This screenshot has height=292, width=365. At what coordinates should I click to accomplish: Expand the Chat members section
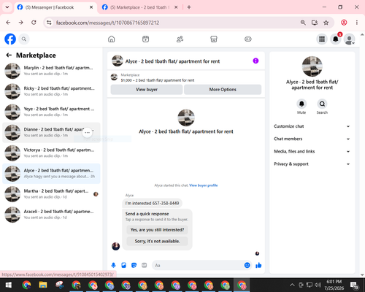312,139
